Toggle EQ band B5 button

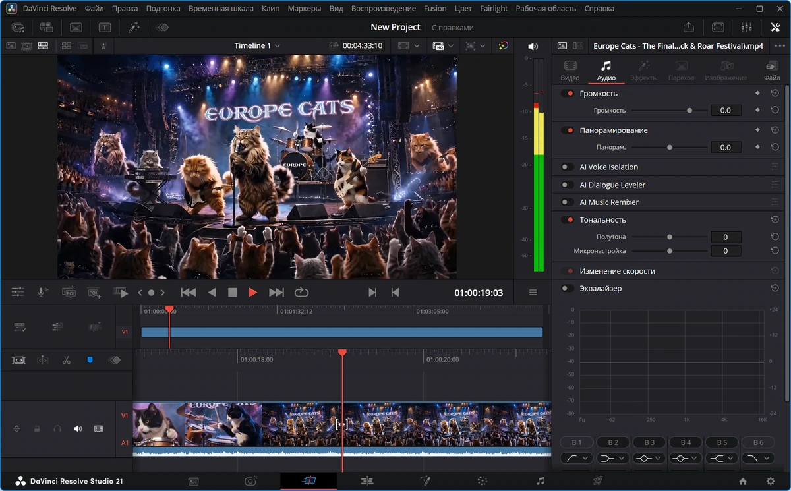(722, 442)
